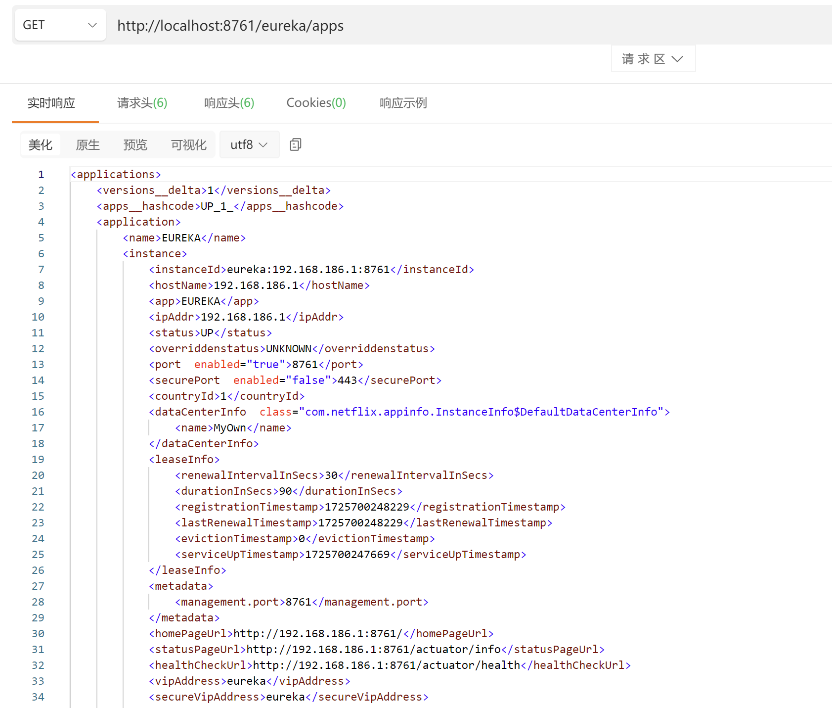Switch to the Cookies(0) tab
Screen dimensions: 832x708
tap(316, 103)
